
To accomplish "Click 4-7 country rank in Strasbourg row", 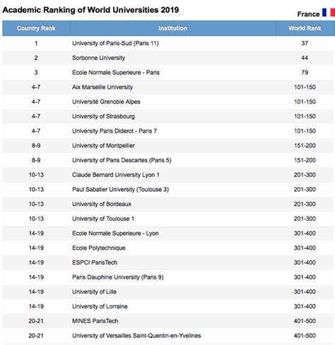I will click(36, 116).
